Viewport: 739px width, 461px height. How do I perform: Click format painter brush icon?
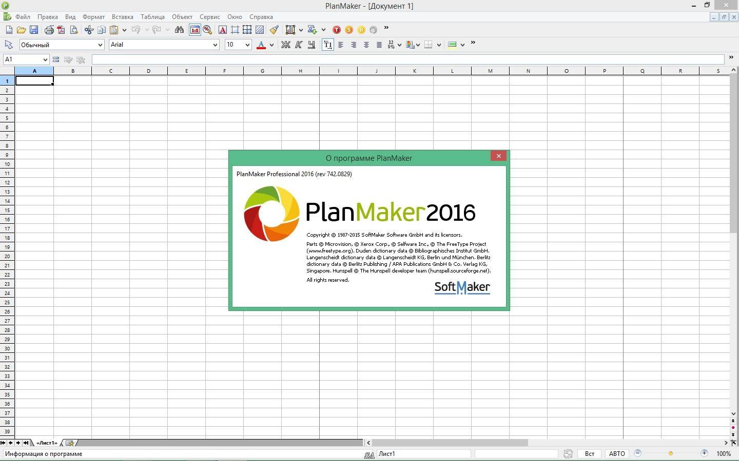tap(275, 30)
